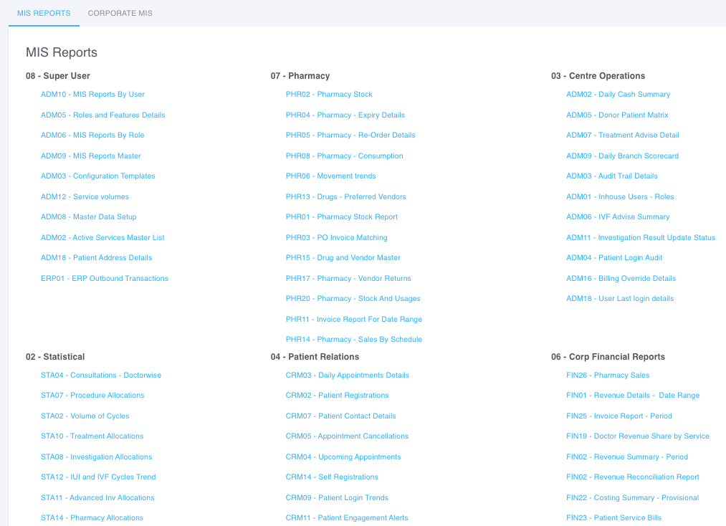726x526 pixels.
Task: Open PHR14 - Pharmacy Sales By Schedule
Action: (x=353, y=340)
